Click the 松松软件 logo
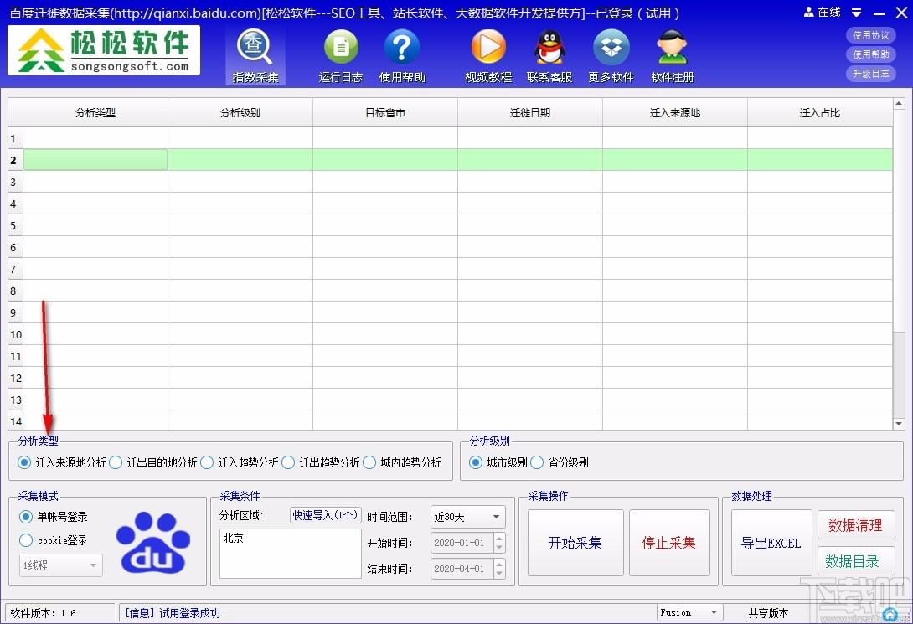The image size is (913, 624). [104, 50]
